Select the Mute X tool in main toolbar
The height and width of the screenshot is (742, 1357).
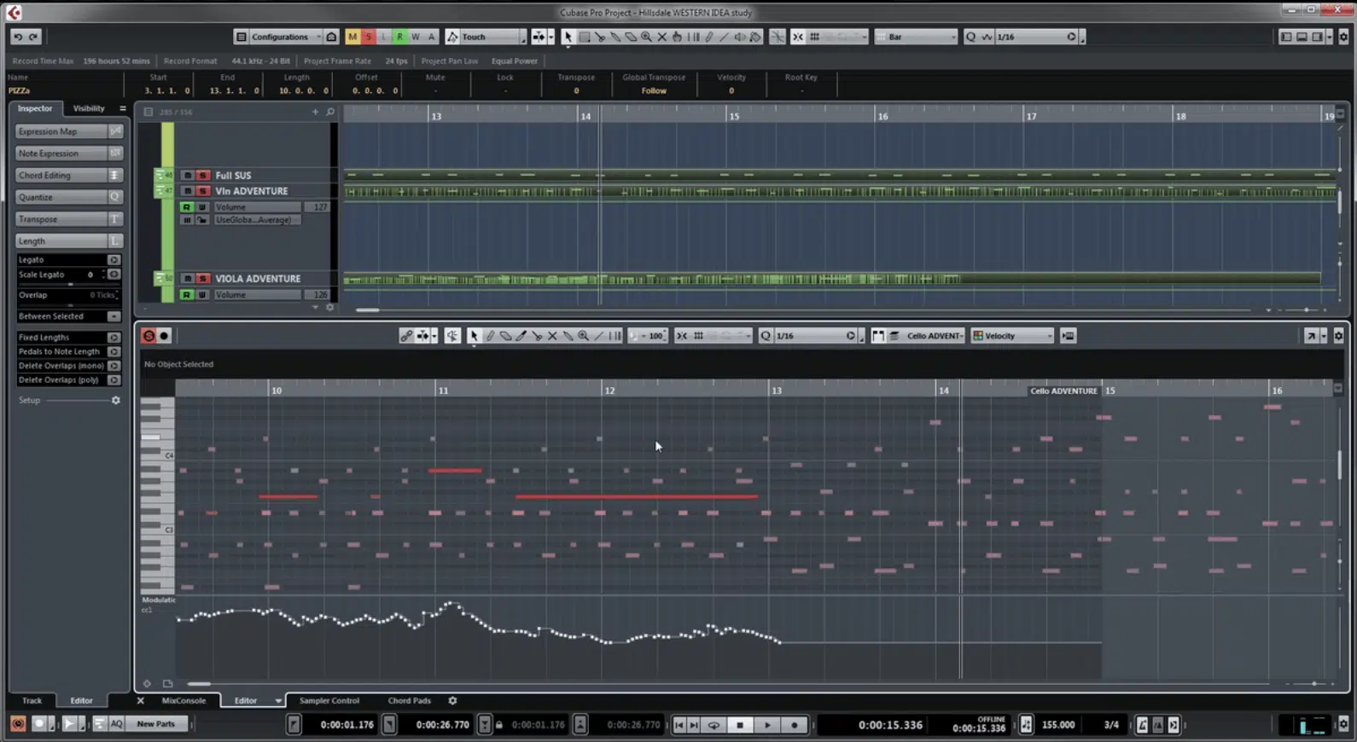click(x=661, y=37)
